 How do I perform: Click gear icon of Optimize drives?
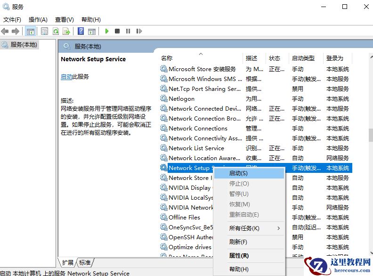[164, 247]
